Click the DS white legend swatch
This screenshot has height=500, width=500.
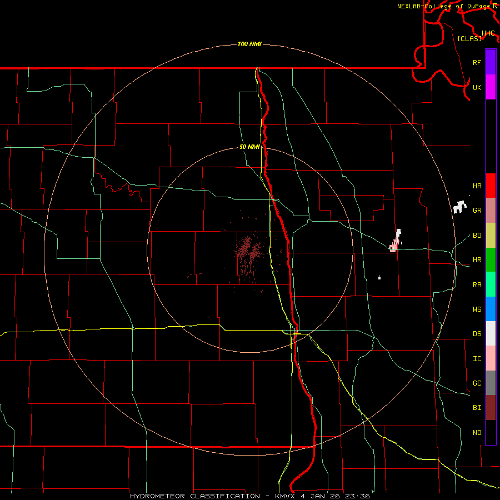491,333
